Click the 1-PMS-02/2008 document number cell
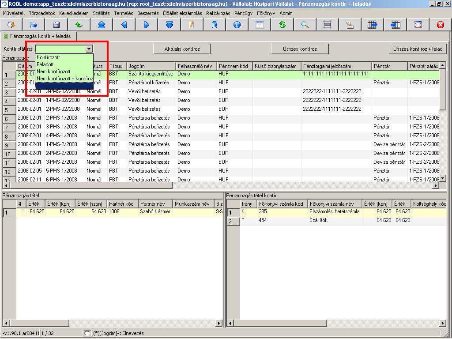 click(x=64, y=100)
